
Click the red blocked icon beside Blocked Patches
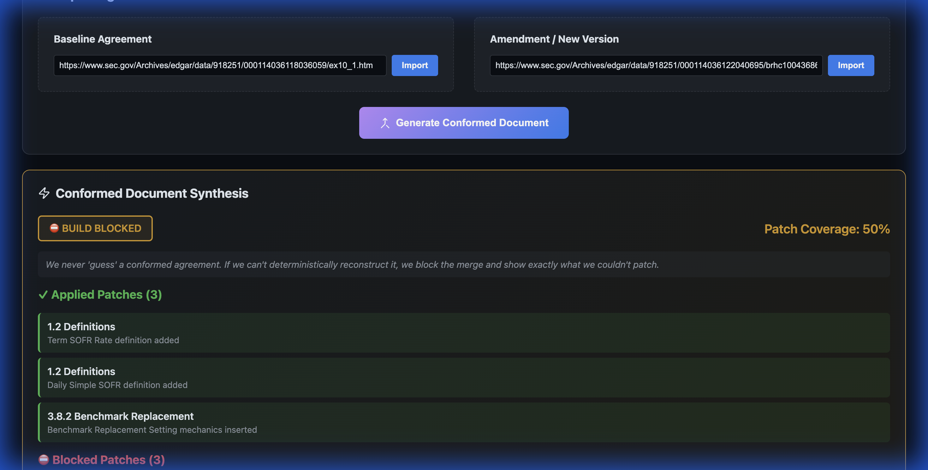click(x=44, y=460)
